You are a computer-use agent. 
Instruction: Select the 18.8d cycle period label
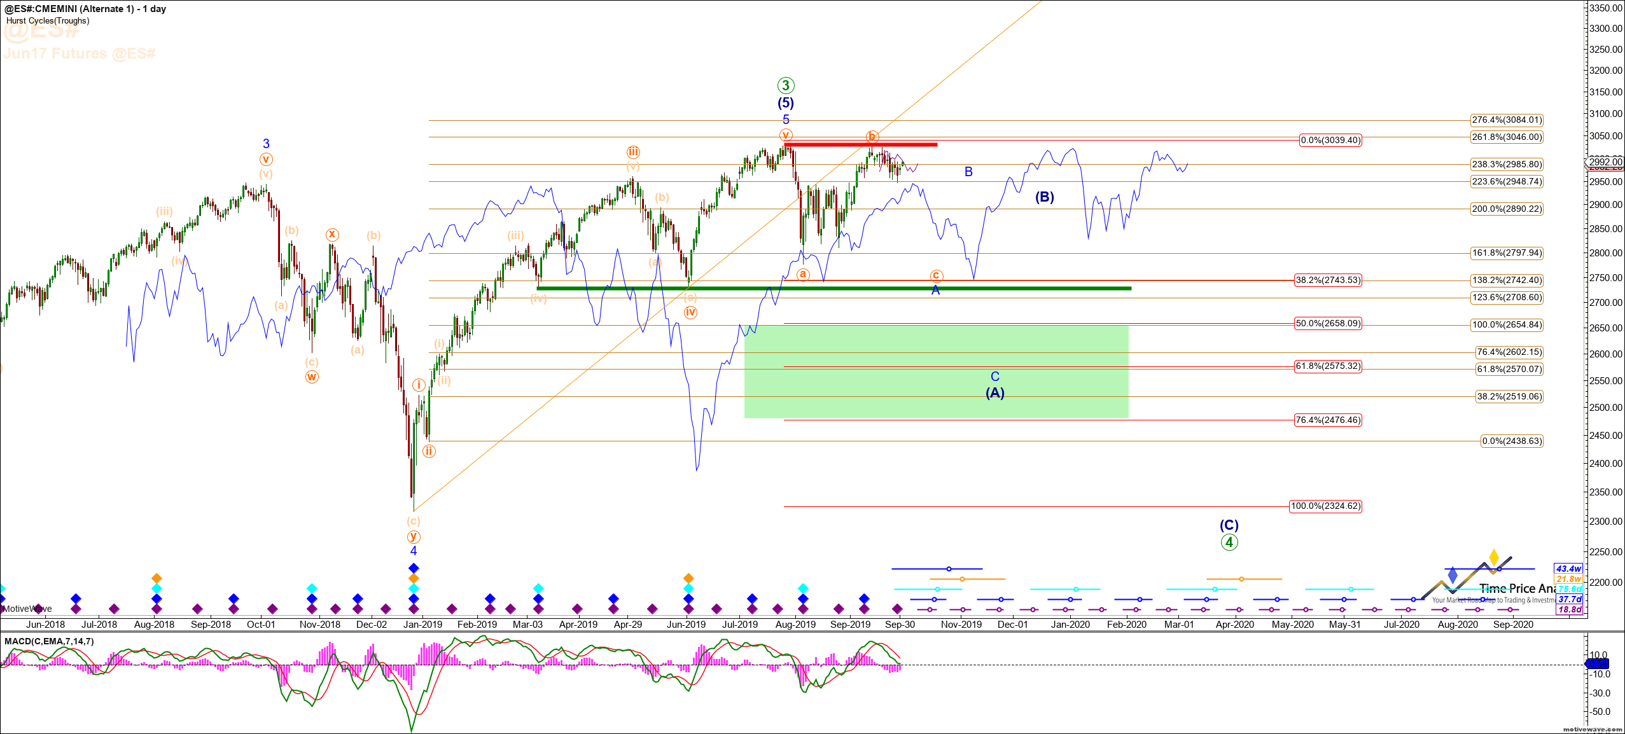pyautogui.click(x=1569, y=609)
